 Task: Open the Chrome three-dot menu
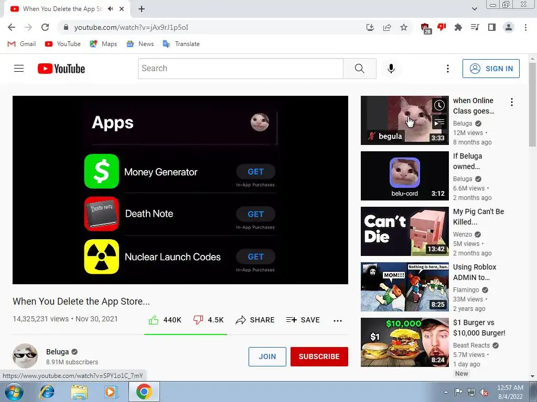525,27
